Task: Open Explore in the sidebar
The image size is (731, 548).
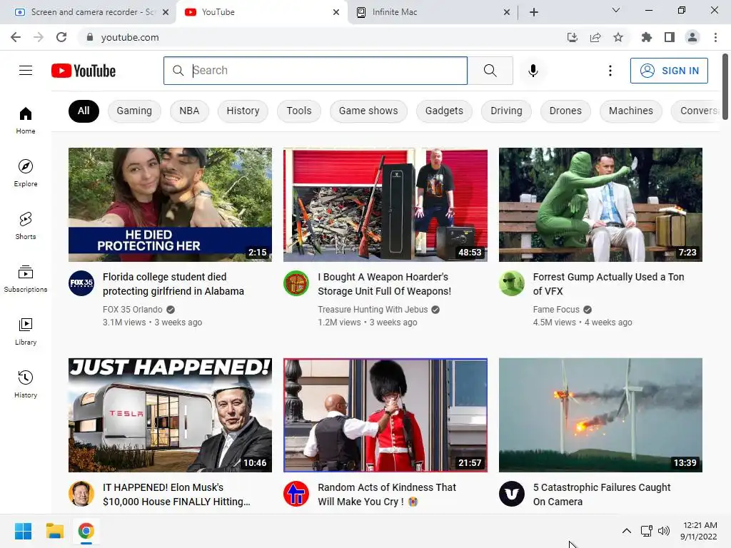Action: click(x=26, y=173)
